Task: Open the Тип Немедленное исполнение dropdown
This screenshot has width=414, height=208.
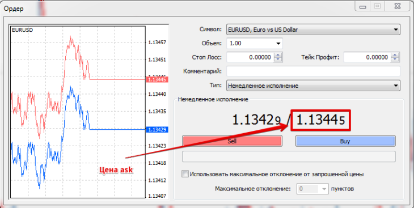Action: tap(313, 86)
